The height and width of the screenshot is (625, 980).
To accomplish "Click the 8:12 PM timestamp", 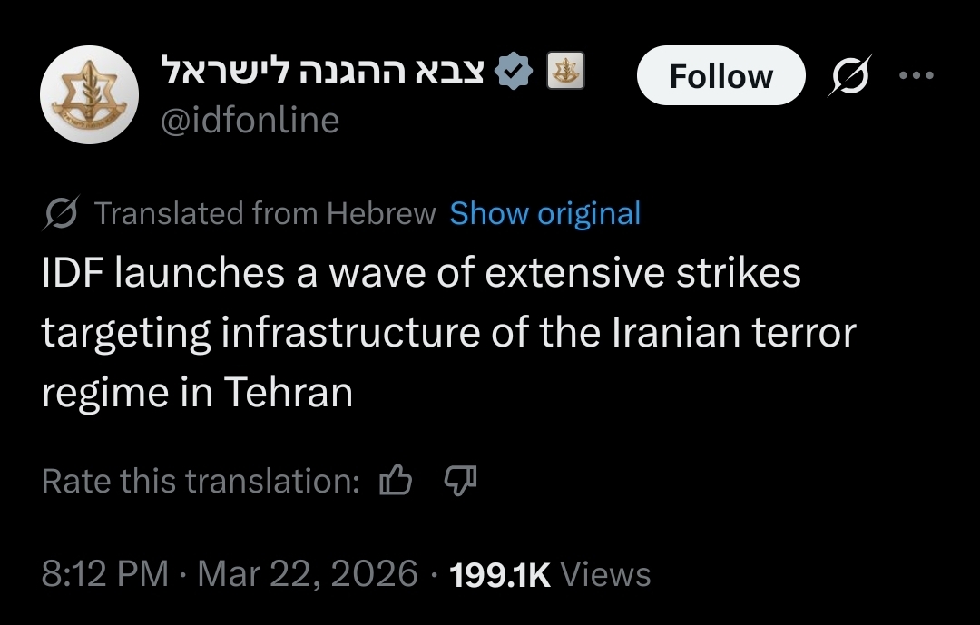I will click(105, 574).
